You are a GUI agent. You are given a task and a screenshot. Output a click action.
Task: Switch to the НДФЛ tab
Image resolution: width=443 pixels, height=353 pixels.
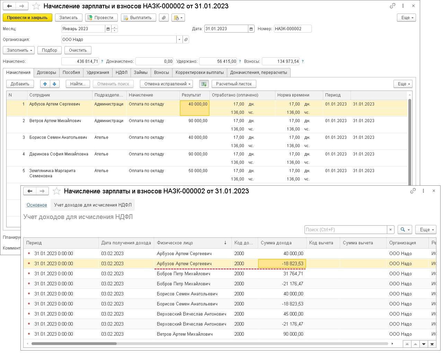pos(121,73)
